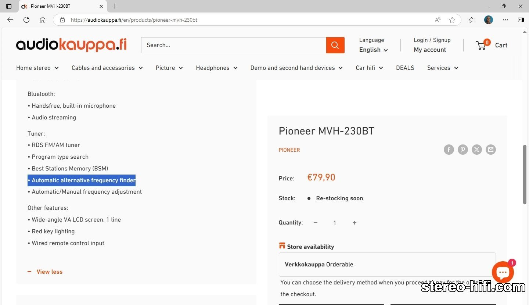Expand Demo and second hand devices menu
The image size is (529, 305).
296,68
